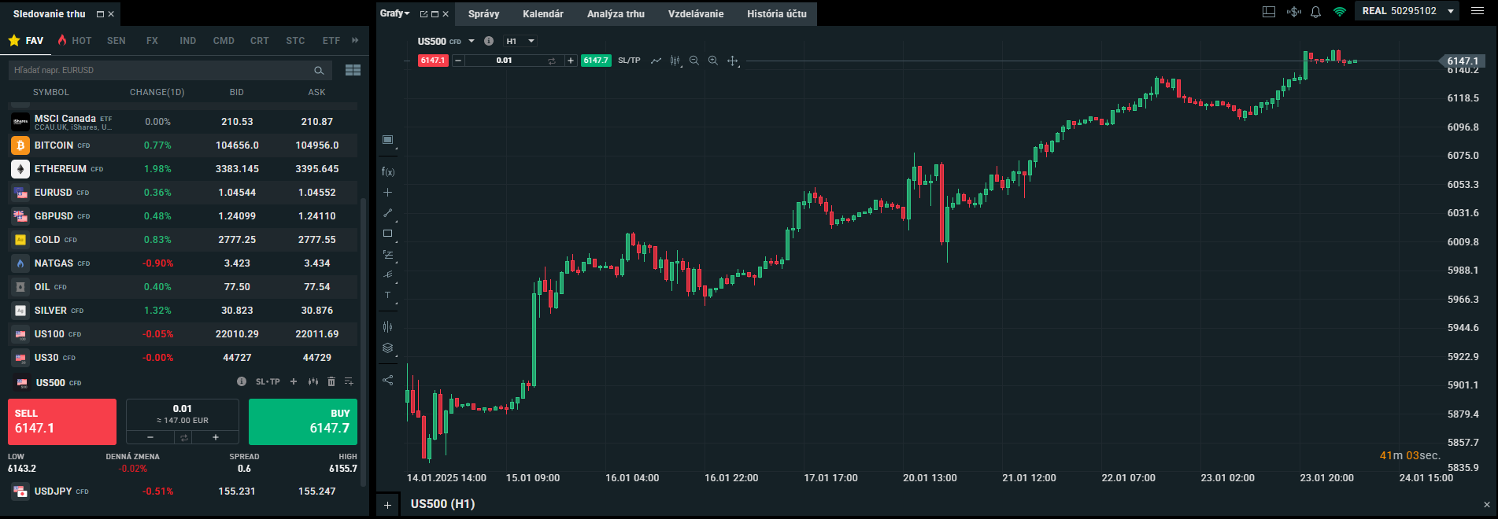The width and height of the screenshot is (1498, 519).
Task: Zoom in on the chart with magnifier plus
Action: coord(712,61)
